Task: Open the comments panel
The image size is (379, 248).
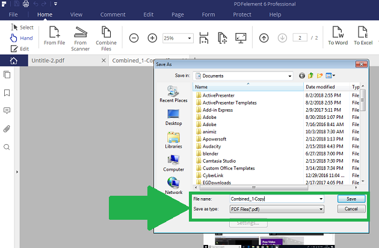Action: [7, 110]
